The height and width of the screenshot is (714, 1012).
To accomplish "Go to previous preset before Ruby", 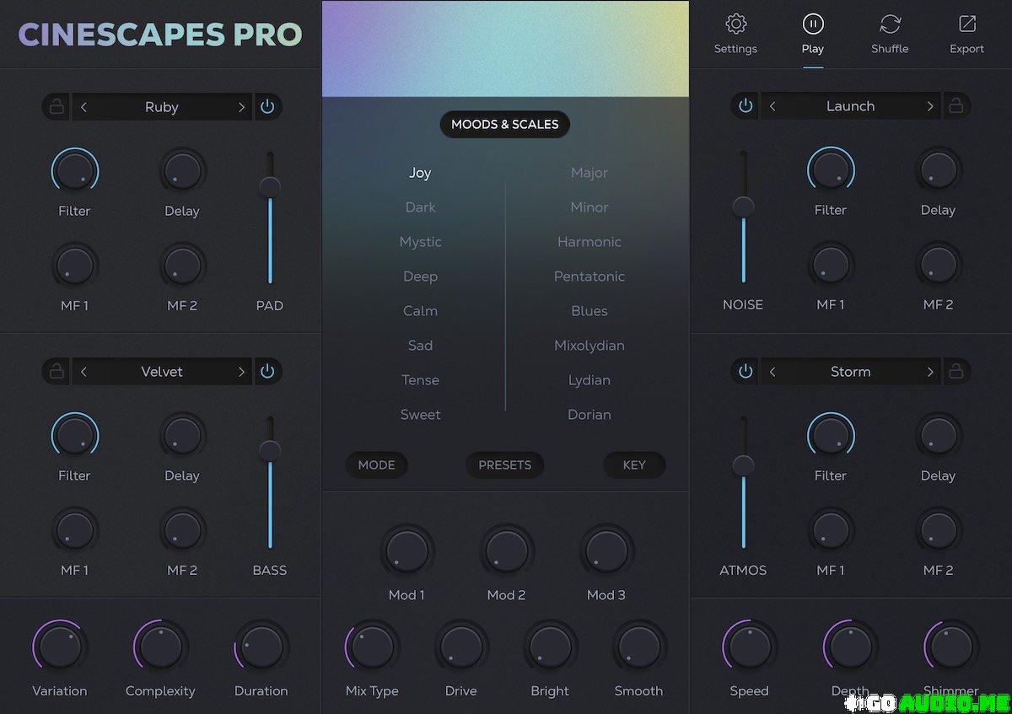I will [x=83, y=107].
